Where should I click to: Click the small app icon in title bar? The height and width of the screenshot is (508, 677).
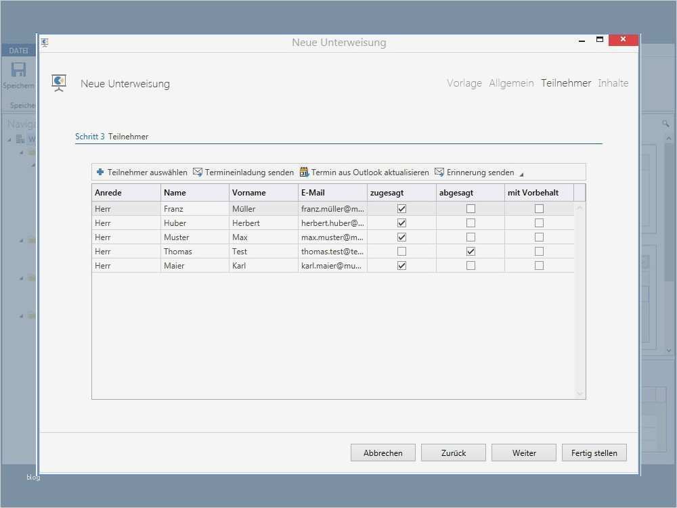point(45,42)
